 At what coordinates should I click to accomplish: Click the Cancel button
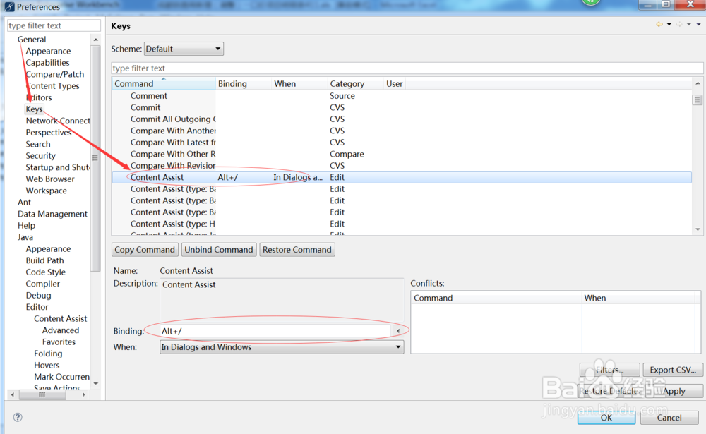pos(669,417)
